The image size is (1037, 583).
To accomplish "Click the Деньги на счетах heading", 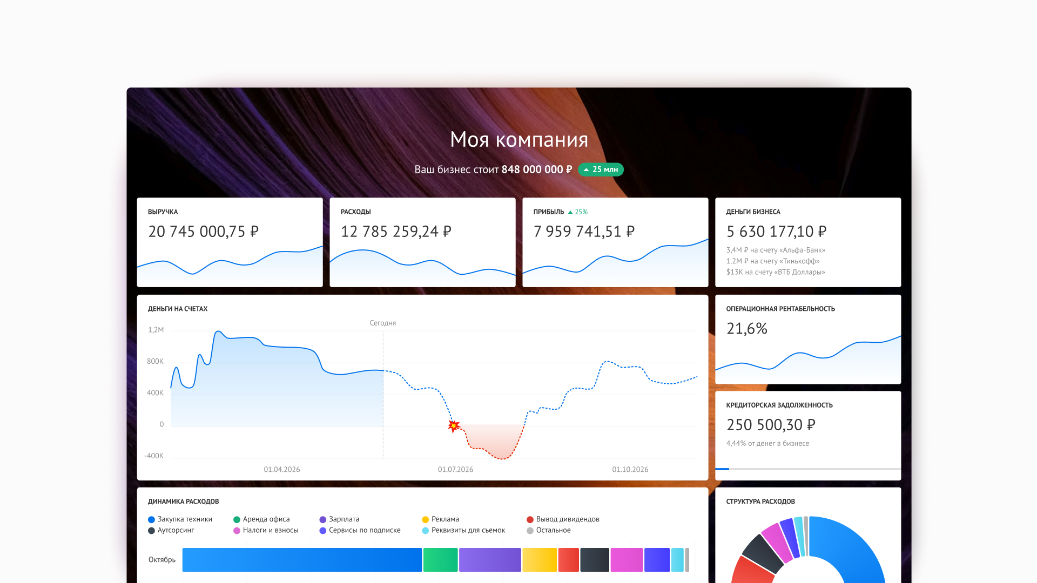I will point(178,309).
